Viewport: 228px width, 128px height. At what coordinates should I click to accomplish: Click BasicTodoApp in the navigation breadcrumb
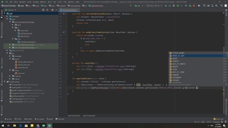click(x=9, y=6)
